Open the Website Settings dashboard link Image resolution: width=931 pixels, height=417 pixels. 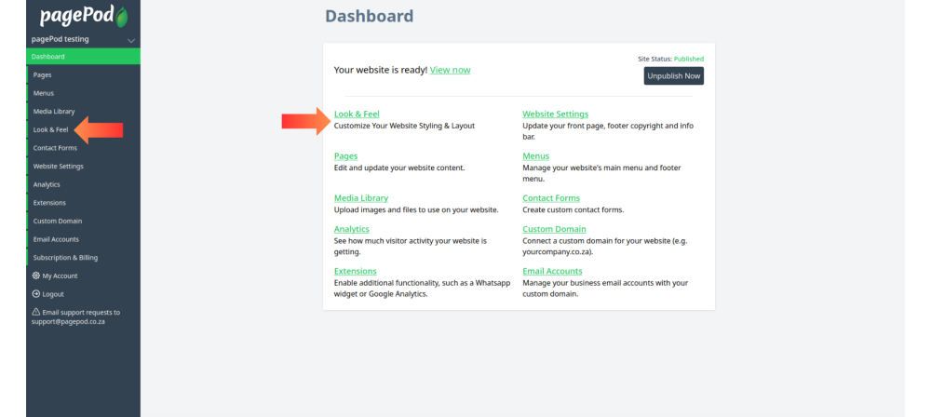tap(556, 114)
